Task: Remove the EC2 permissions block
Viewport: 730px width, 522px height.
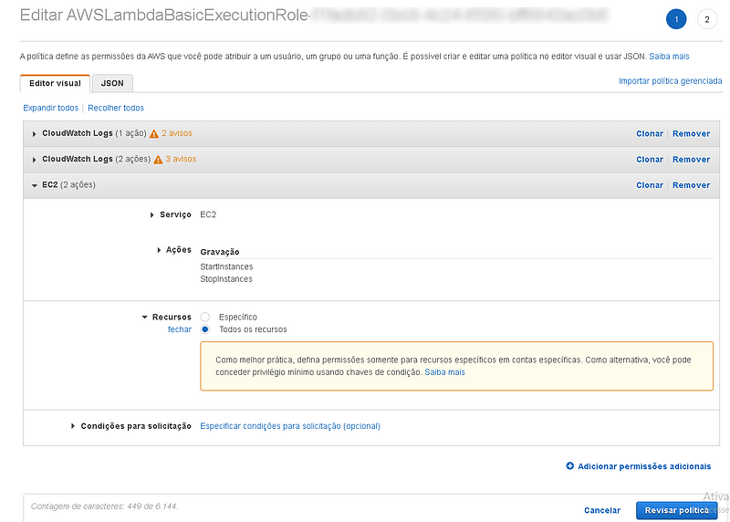Action: pyautogui.click(x=692, y=185)
